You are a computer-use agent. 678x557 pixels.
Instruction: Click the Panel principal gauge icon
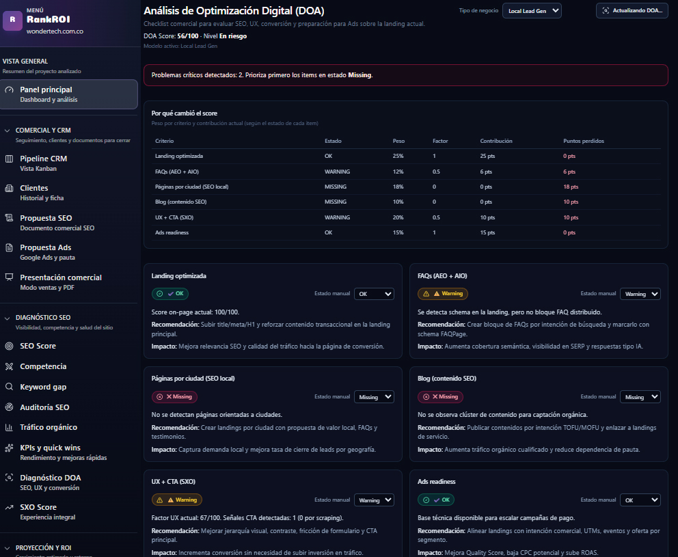(x=9, y=90)
